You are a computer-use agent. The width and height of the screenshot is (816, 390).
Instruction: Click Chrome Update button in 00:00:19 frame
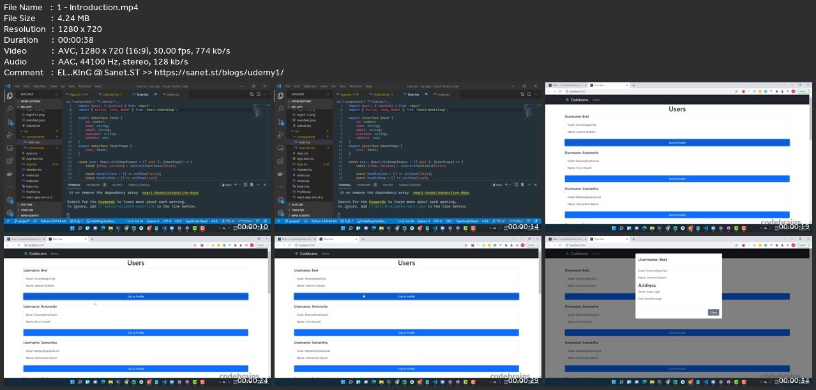click(x=802, y=91)
